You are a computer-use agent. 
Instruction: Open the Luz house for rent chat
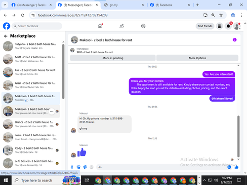[x=31, y=72]
